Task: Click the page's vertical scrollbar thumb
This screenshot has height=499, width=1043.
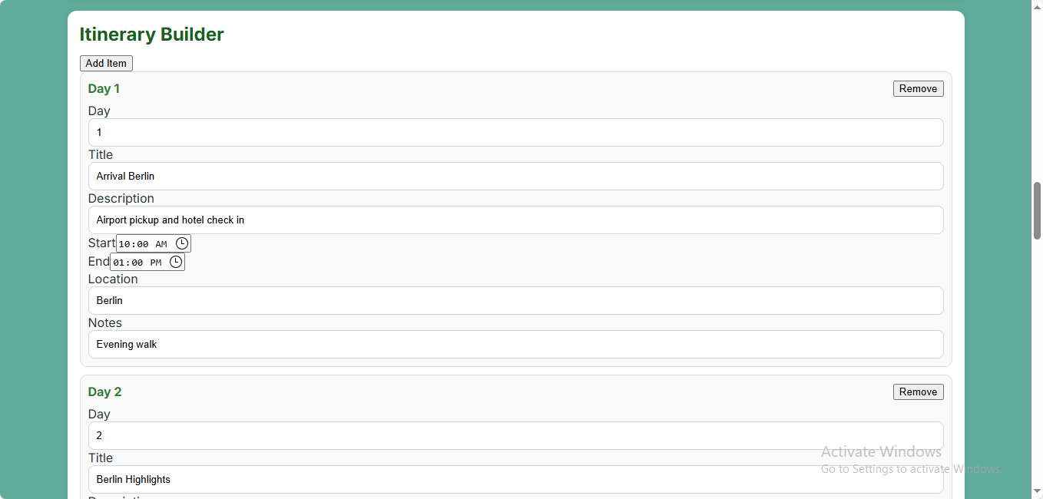Action: [x=1037, y=210]
